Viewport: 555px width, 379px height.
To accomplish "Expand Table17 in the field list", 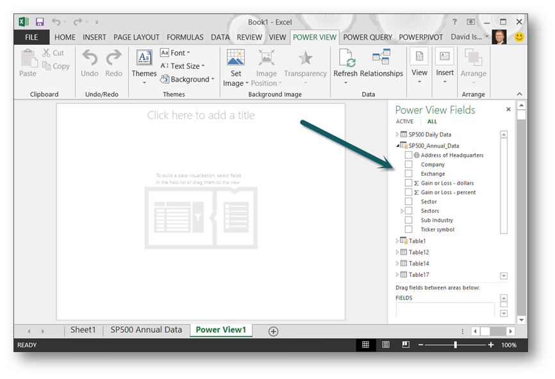I will [x=397, y=274].
